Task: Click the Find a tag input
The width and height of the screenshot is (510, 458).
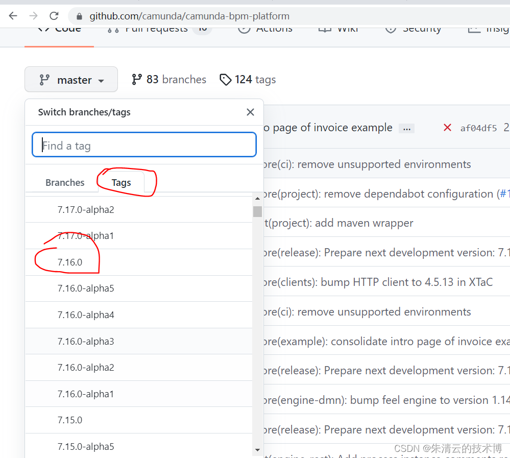Action: [144, 144]
